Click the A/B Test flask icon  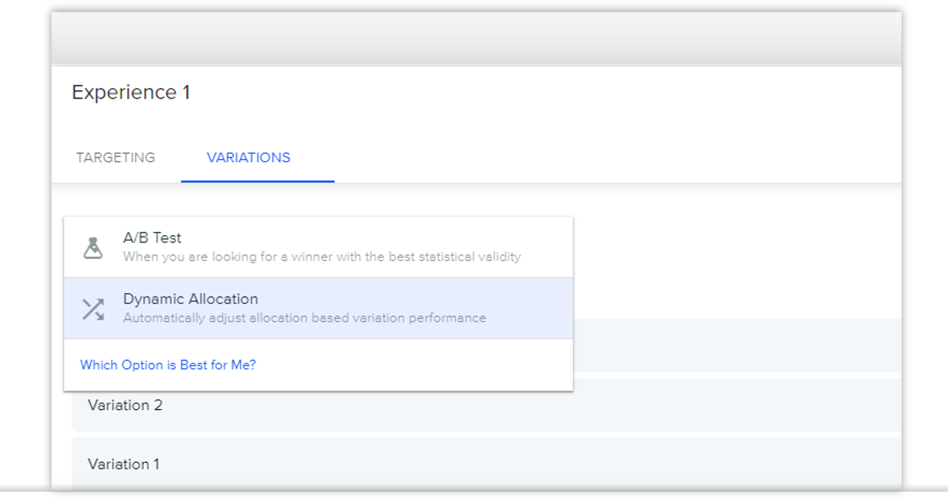pyautogui.click(x=93, y=247)
